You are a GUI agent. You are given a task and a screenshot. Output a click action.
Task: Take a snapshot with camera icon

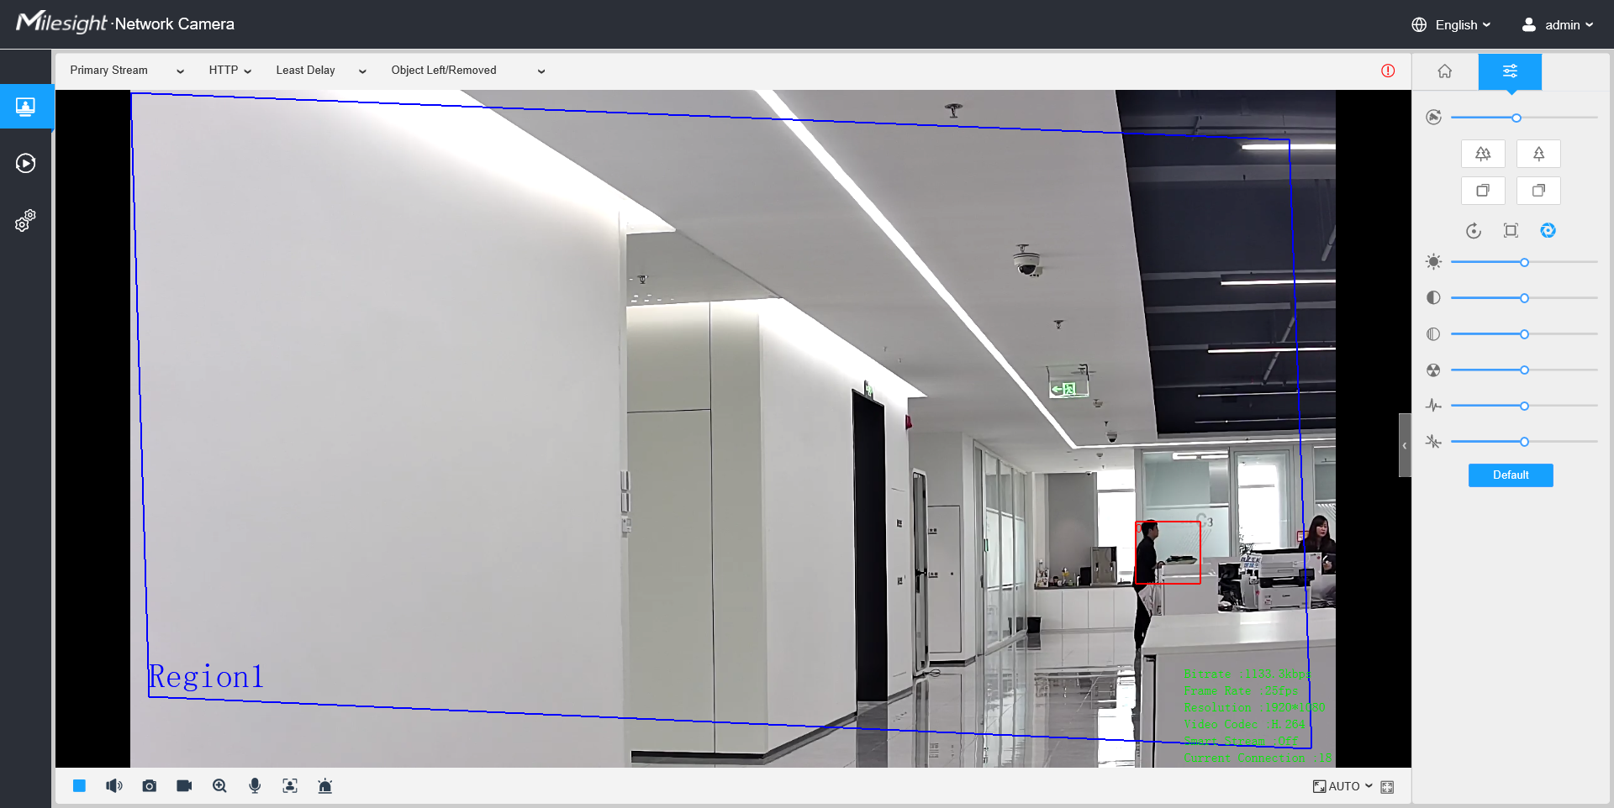click(x=149, y=786)
